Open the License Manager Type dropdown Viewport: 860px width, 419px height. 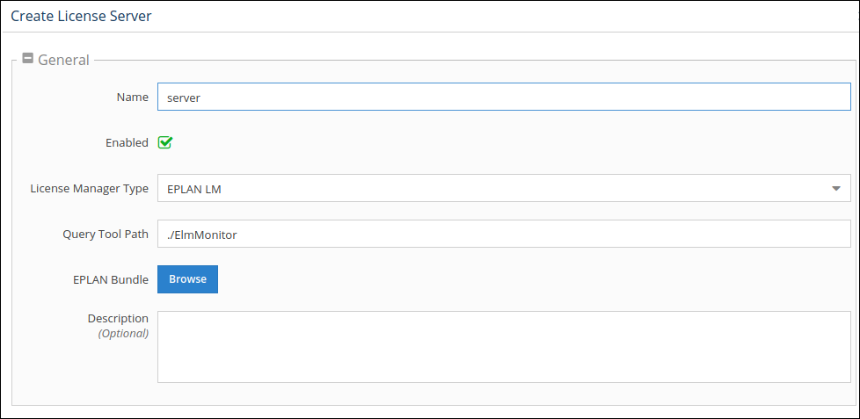coord(503,188)
